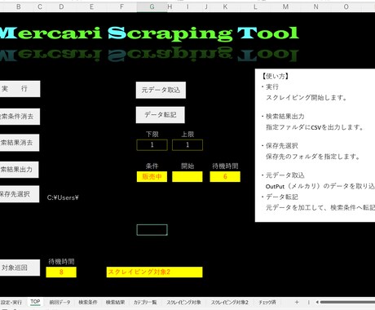Screen dimensions: 375x310
Task: Open the スクレイピング対象 sheet tab
Action: (x=183, y=302)
